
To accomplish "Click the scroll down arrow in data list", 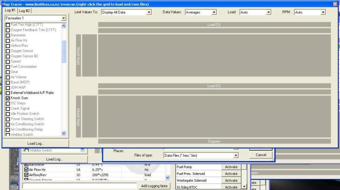I will click(168, 177).
